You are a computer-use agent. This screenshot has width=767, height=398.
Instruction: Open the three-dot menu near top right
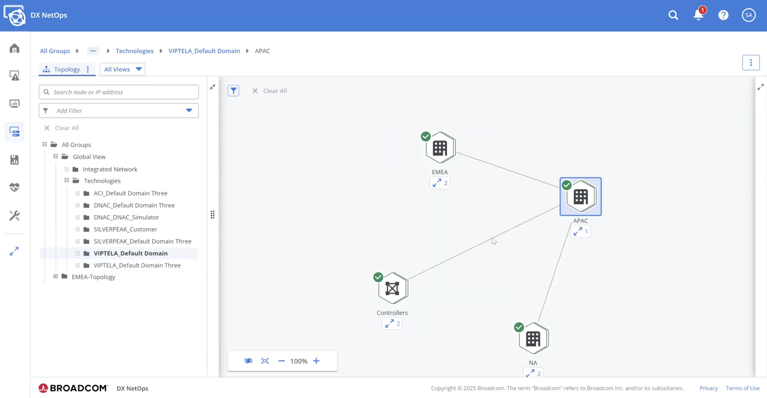(x=751, y=62)
